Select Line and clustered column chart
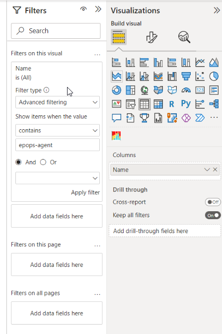Viewport: 222px width, 334px height. pos(145,76)
